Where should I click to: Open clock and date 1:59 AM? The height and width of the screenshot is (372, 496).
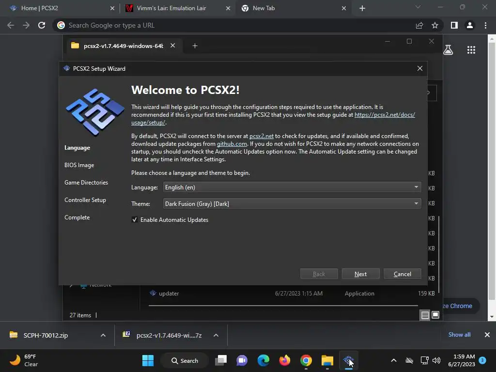tap(462, 360)
